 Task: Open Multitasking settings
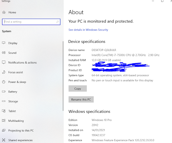pyautogui.click(x=16, y=121)
